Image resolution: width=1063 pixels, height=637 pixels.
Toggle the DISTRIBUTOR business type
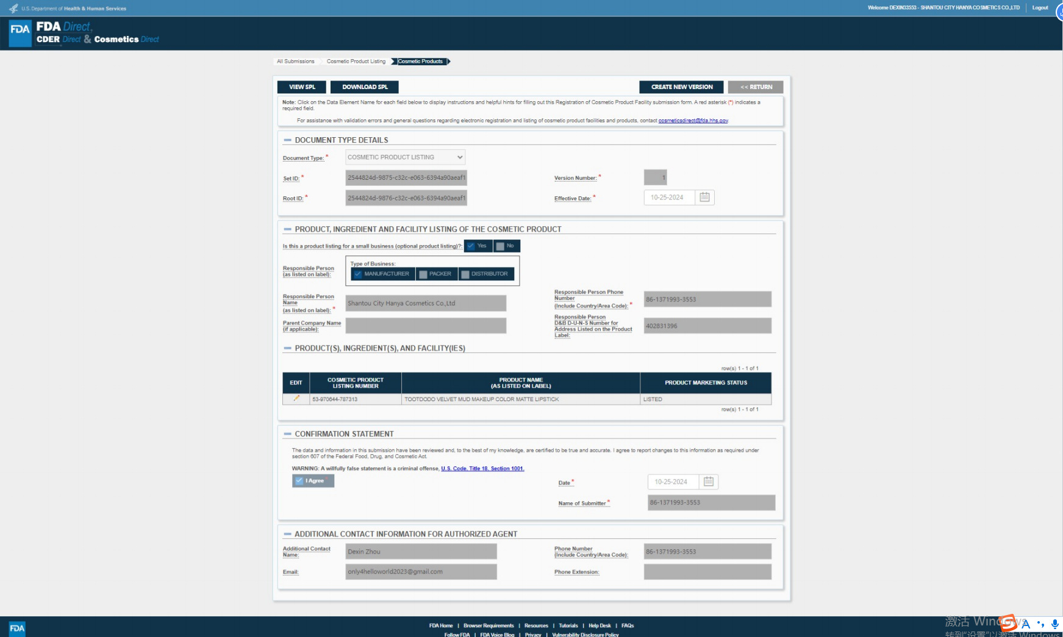click(485, 274)
